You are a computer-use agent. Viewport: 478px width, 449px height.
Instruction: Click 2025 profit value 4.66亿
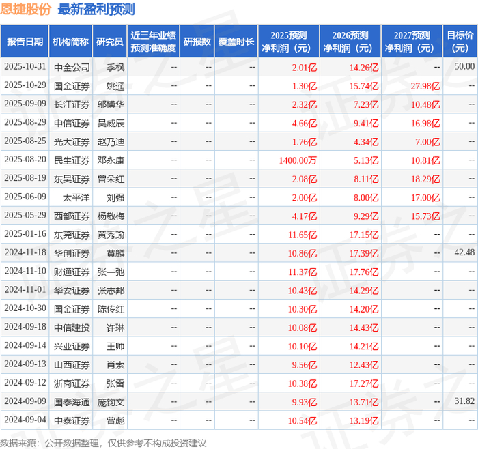coord(305,124)
